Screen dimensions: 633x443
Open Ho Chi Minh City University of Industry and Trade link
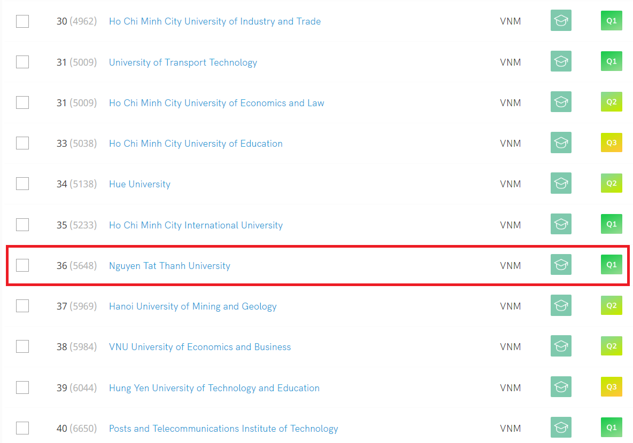pos(215,21)
